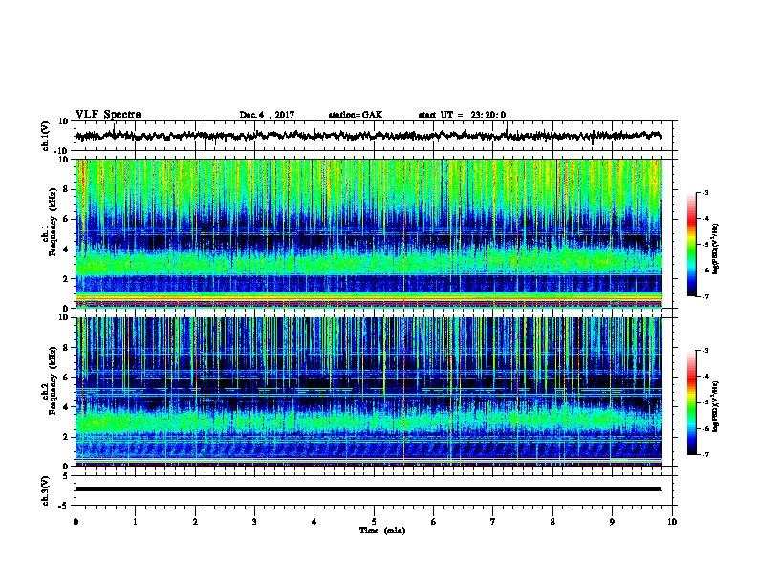The width and height of the screenshot is (757, 585).
Task: Click the "station=GAK" header label
Action: click(356, 115)
